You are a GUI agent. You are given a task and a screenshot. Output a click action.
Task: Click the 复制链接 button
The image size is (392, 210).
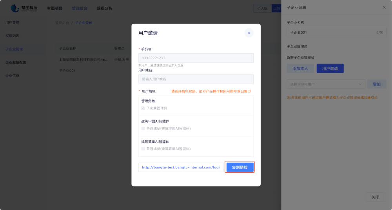(240, 167)
